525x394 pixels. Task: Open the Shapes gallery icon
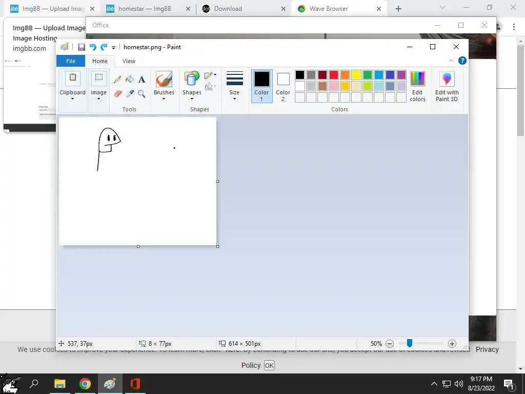click(192, 79)
